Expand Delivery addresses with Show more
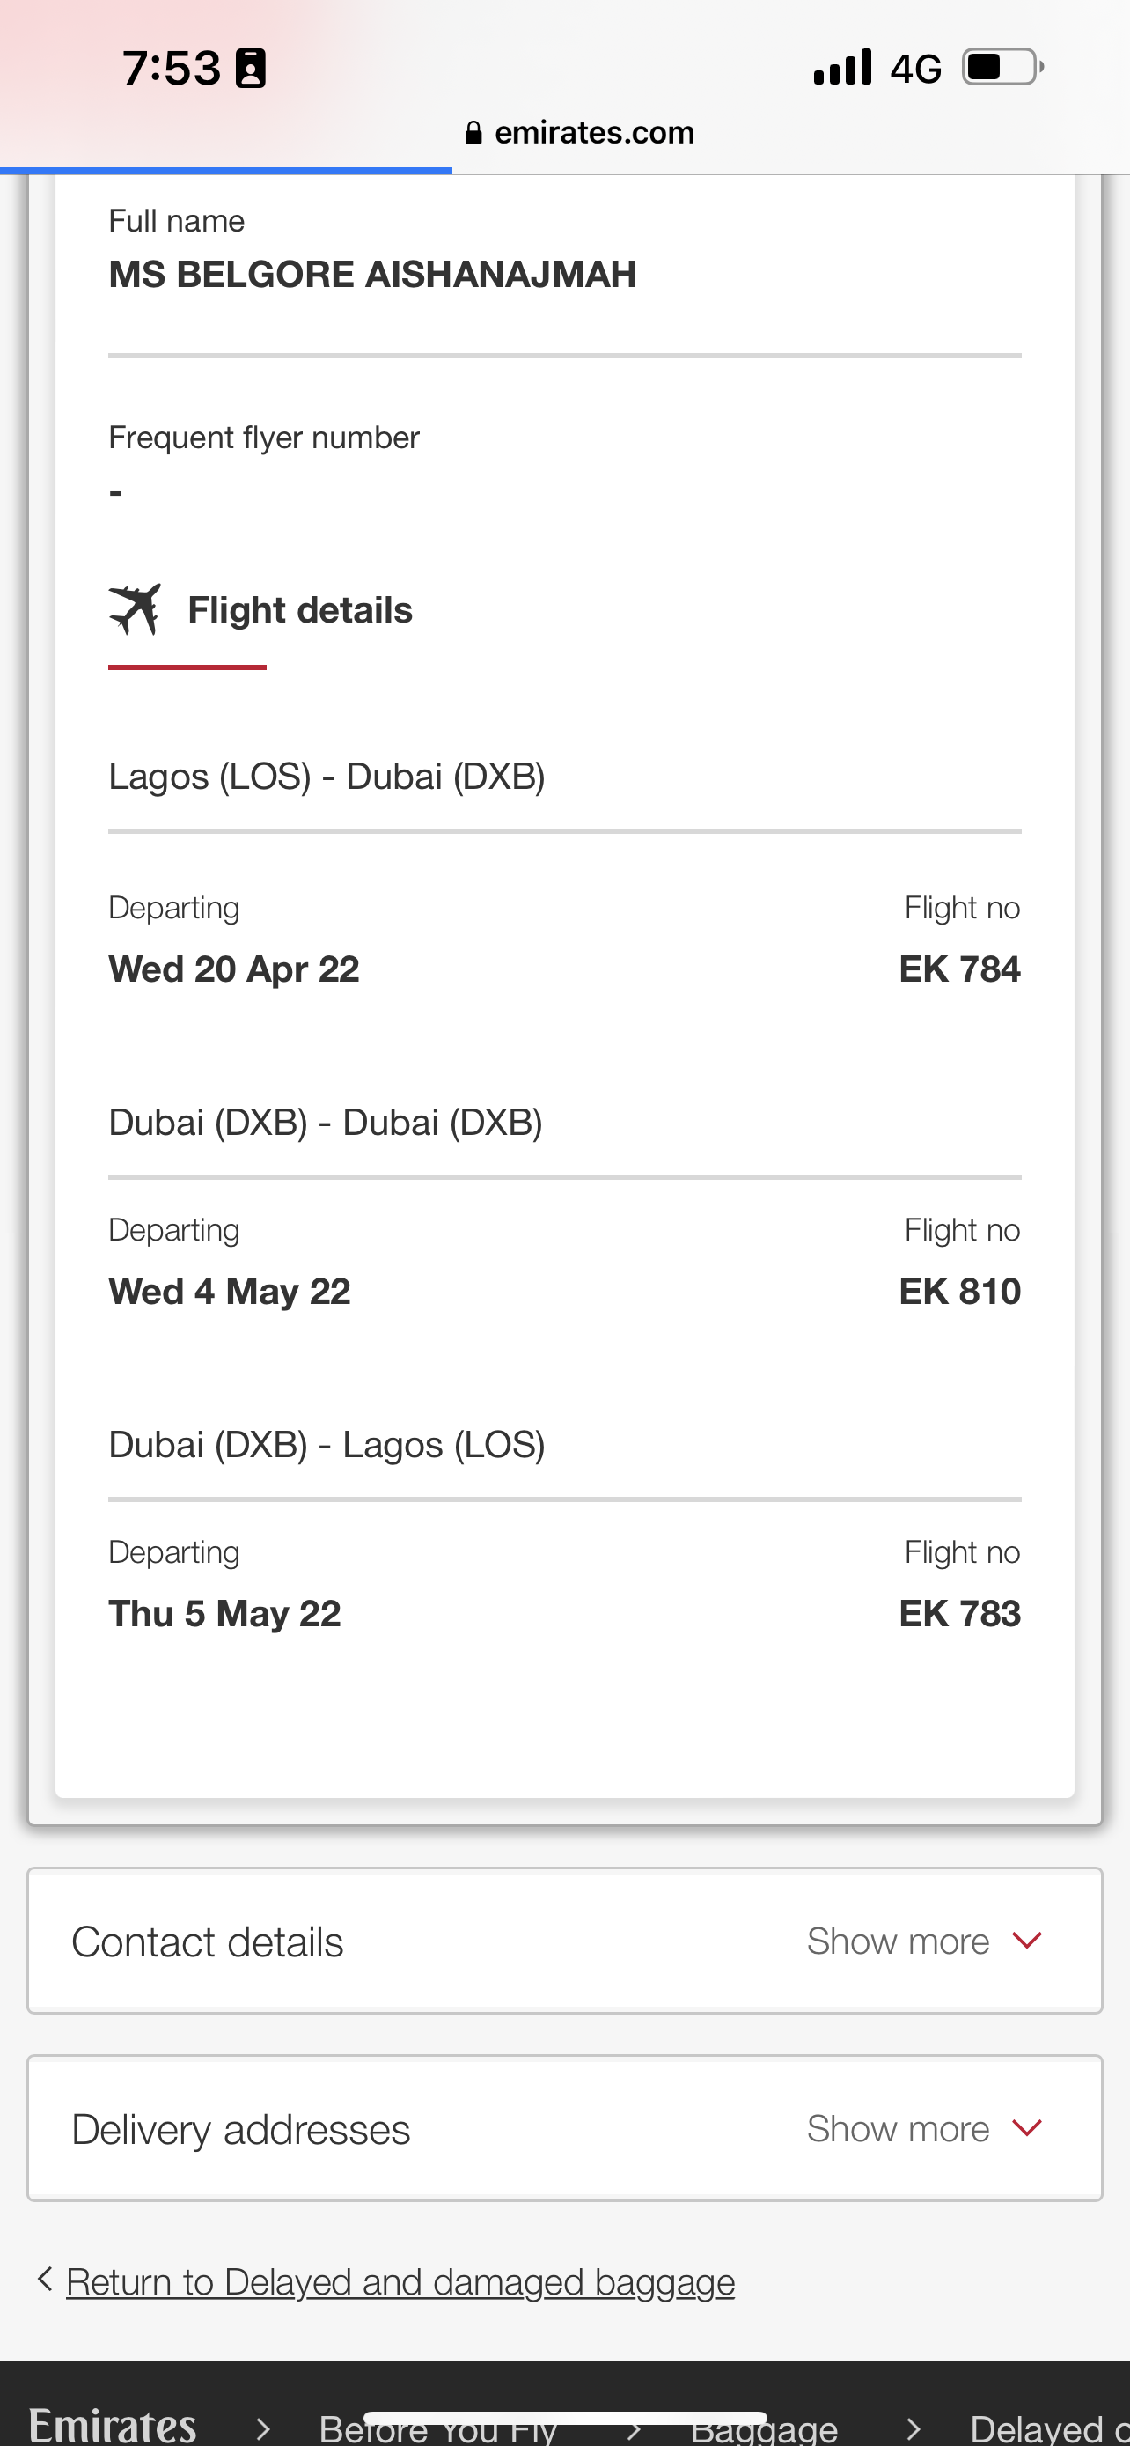The width and height of the screenshot is (1130, 2446). 898,2129
